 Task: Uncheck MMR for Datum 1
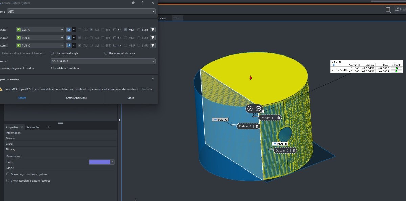pos(126,30)
